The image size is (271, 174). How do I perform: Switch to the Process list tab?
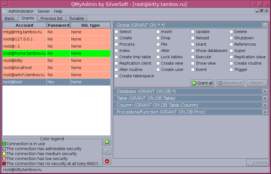(51, 18)
